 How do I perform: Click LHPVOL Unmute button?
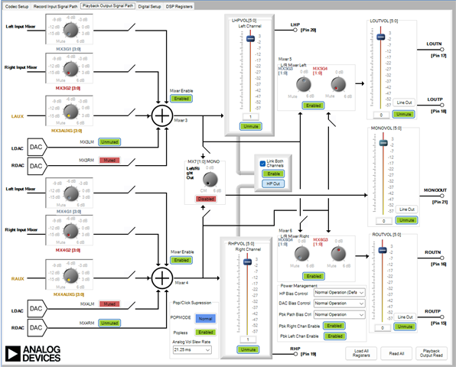(x=251, y=126)
